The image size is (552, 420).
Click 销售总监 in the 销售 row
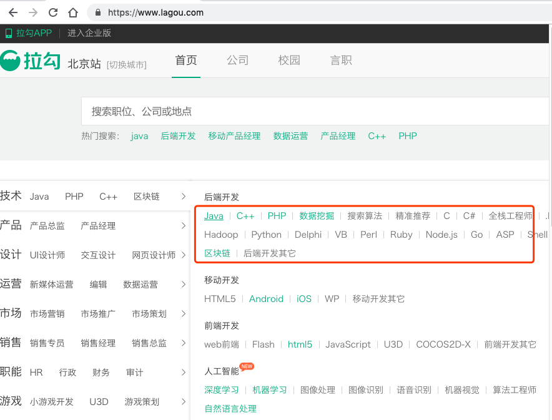coord(149,343)
